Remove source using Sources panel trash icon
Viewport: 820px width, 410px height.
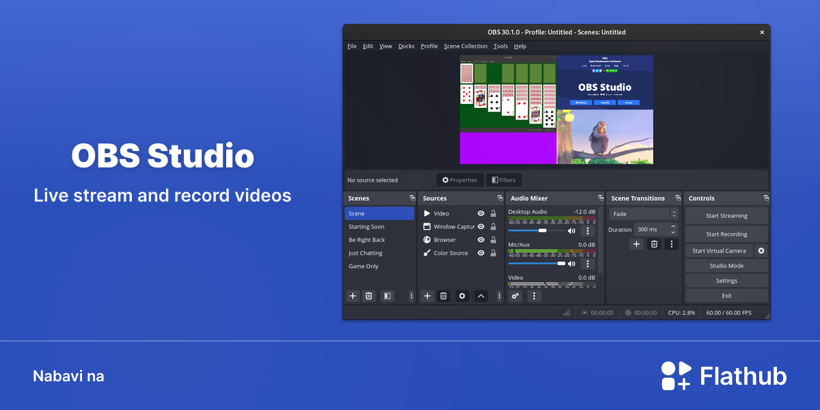[443, 296]
